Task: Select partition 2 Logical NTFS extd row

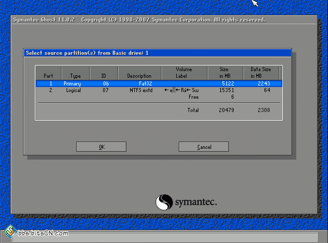Action: [159, 91]
